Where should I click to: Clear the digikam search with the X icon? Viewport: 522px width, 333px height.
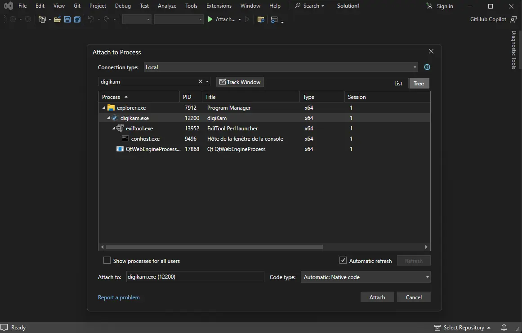point(200,81)
